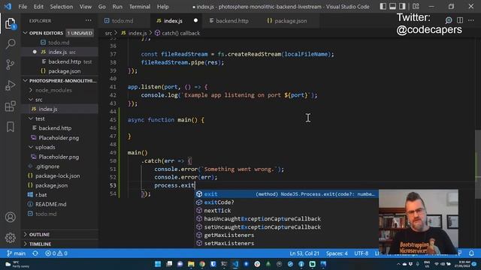This screenshot has height=270, width=481.
Task: Collapse the test folder
Action: click(40, 118)
